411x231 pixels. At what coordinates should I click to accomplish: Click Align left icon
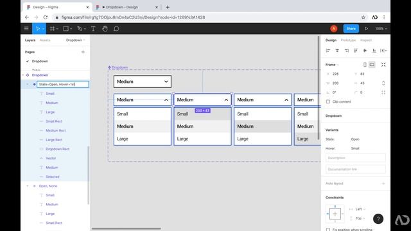(328, 51)
